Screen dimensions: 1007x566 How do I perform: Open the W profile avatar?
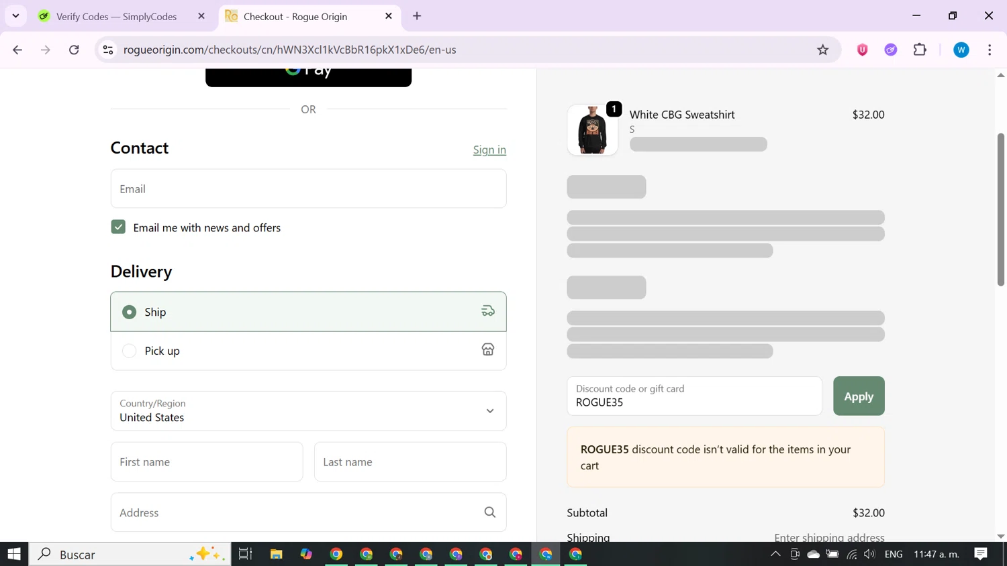click(x=961, y=50)
